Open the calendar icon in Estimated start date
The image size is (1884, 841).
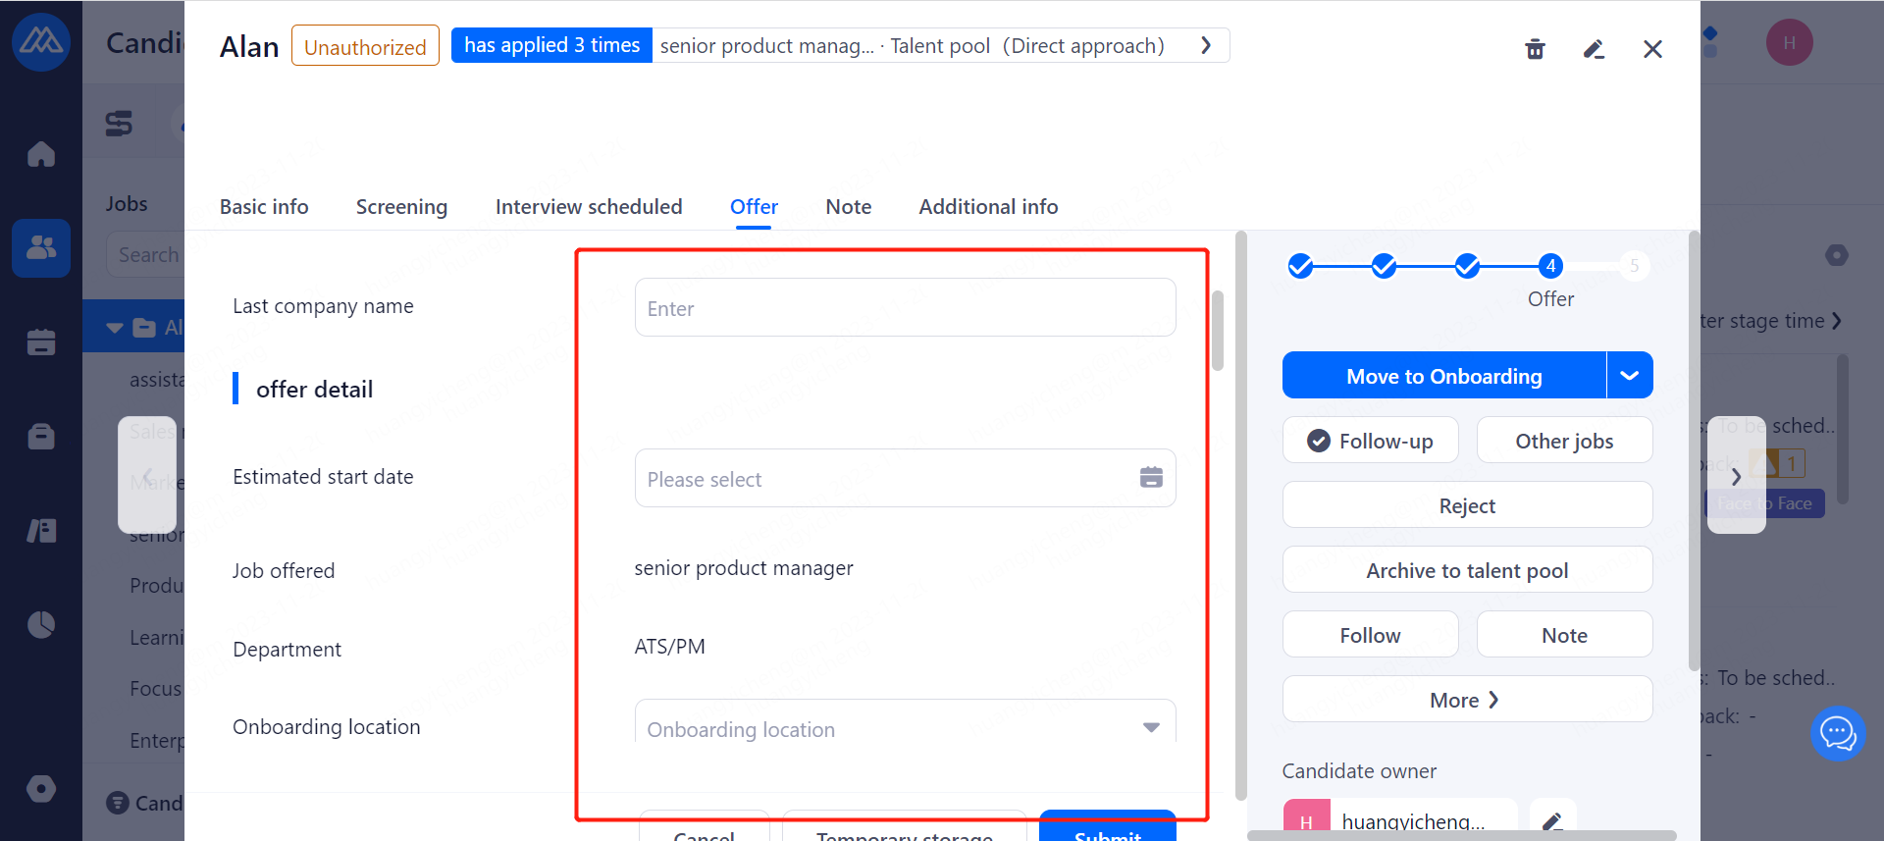click(1151, 478)
